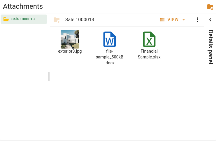
Task: Open the VIEW dropdown arrow
Action: coord(184,20)
